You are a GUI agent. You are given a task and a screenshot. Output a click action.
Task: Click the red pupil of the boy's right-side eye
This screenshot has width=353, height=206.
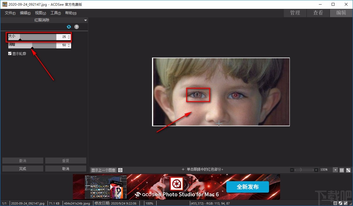(236, 95)
